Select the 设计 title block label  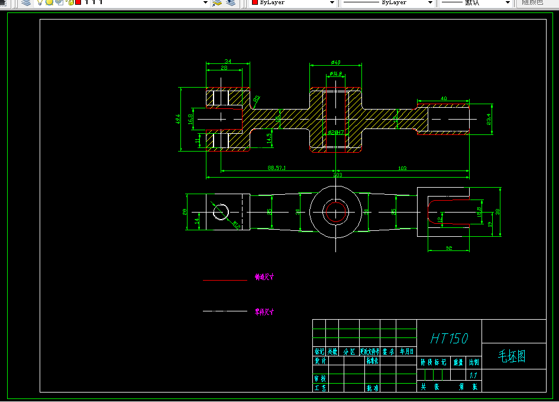(320, 361)
